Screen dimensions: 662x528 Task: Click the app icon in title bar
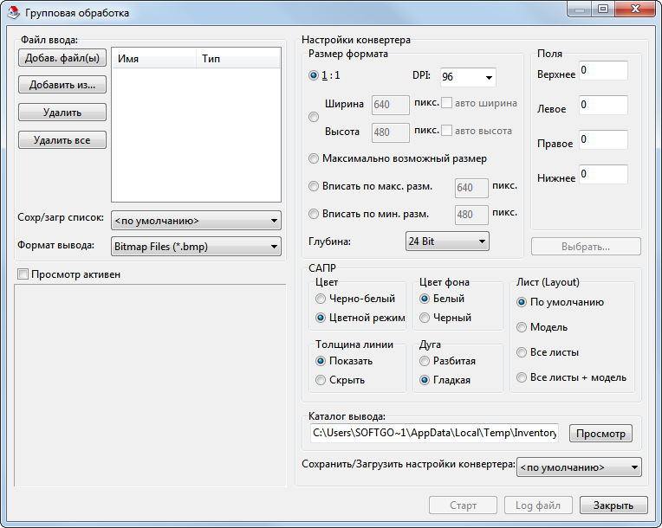(13, 13)
